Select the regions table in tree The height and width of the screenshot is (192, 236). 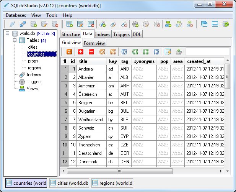pyautogui.click(x=34, y=68)
